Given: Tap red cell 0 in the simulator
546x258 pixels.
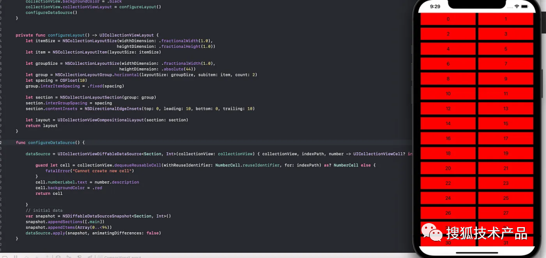Looking at the screenshot, I should click(x=448, y=19).
